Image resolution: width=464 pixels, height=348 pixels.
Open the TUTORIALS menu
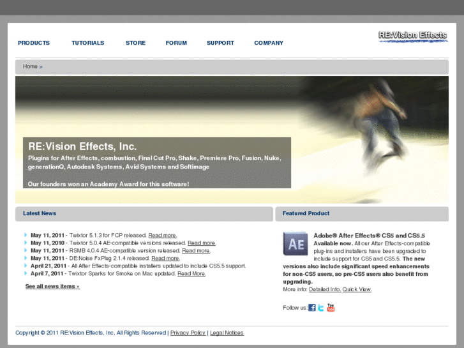click(x=88, y=43)
